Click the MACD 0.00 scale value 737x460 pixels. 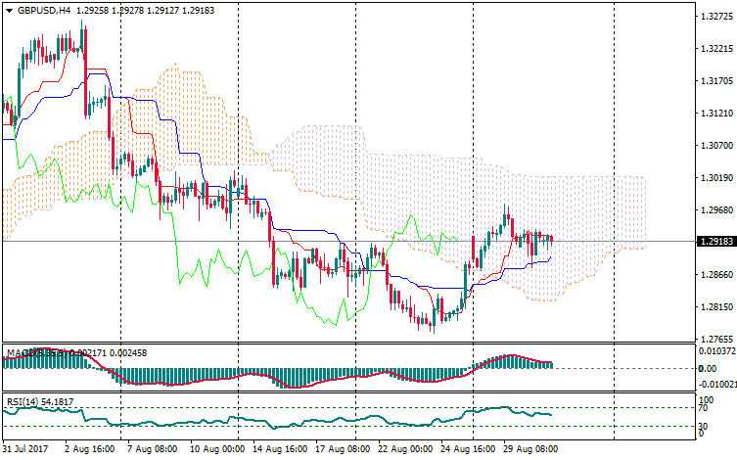coord(705,368)
